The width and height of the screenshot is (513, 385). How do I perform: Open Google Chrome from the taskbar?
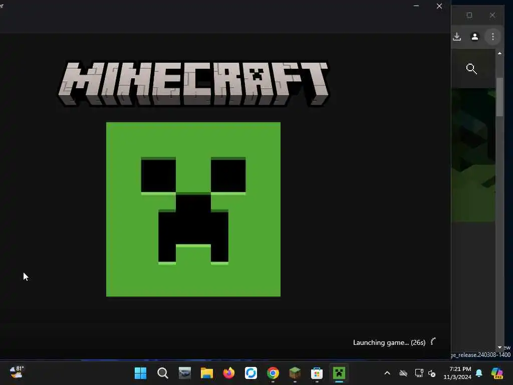coord(273,373)
